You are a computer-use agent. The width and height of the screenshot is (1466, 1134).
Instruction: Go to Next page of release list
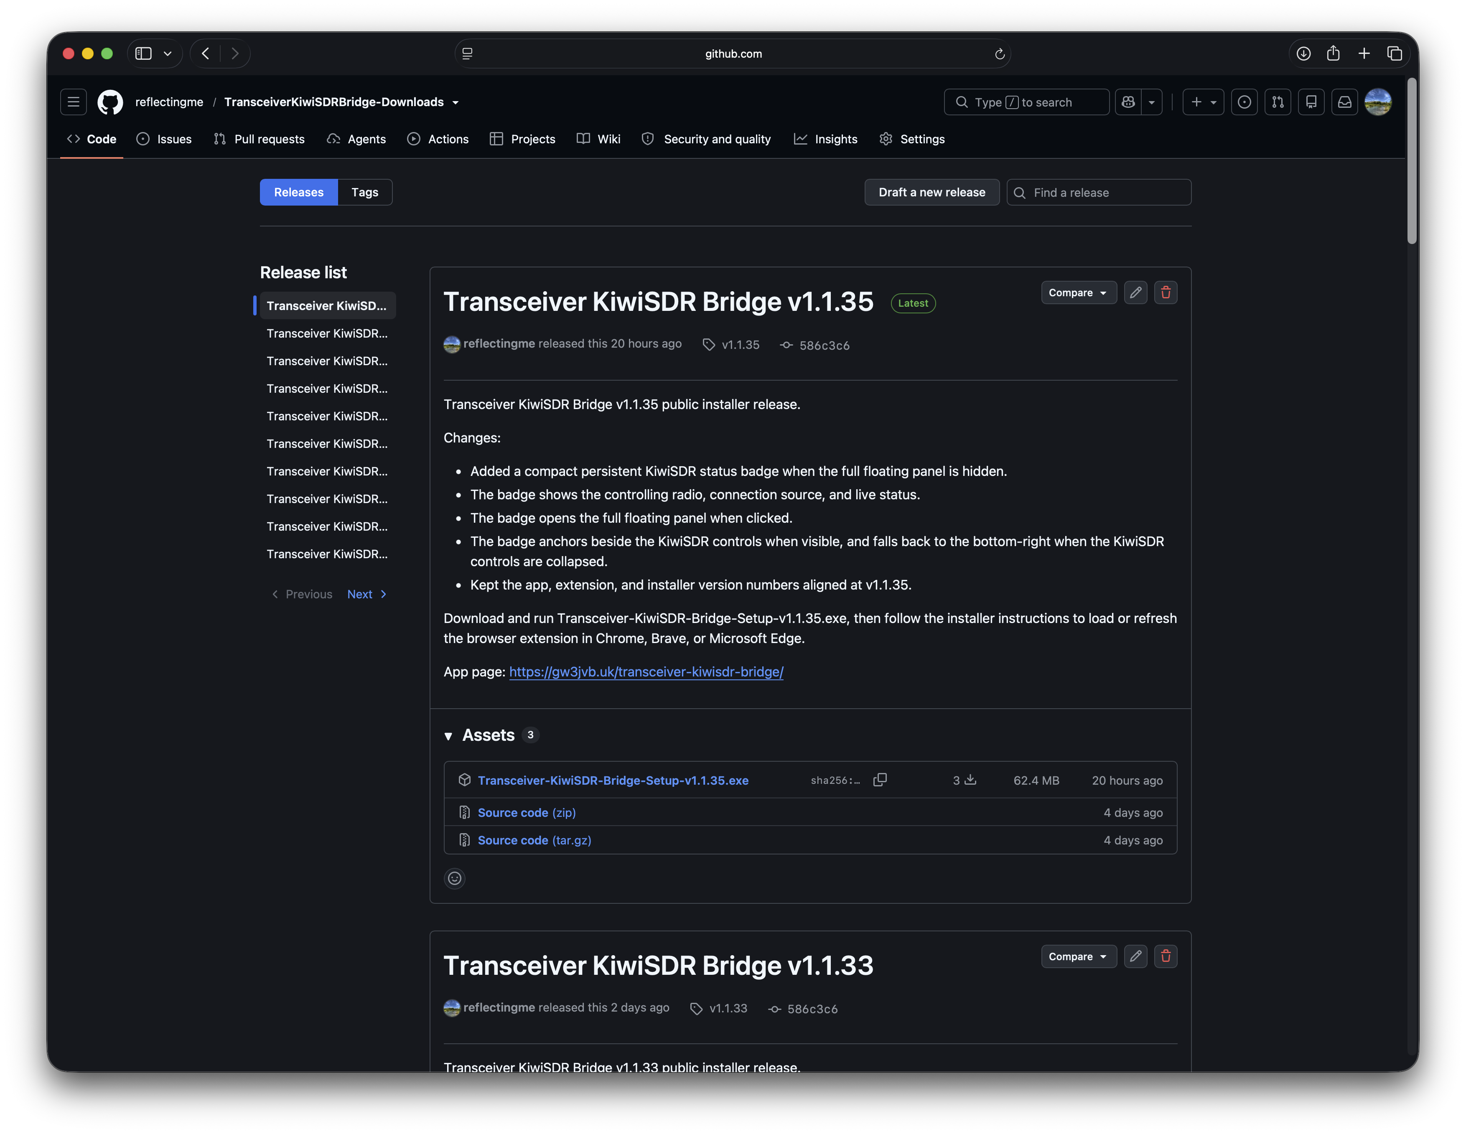tap(367, 595)
